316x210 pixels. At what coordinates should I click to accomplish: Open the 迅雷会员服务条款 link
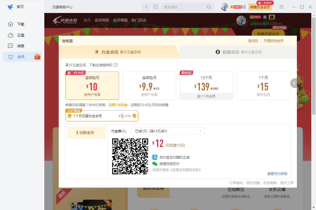coord(185,170)
